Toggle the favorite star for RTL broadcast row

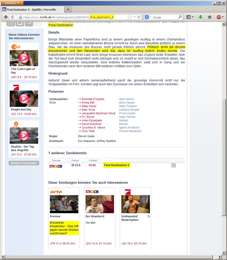pos(174,165)
